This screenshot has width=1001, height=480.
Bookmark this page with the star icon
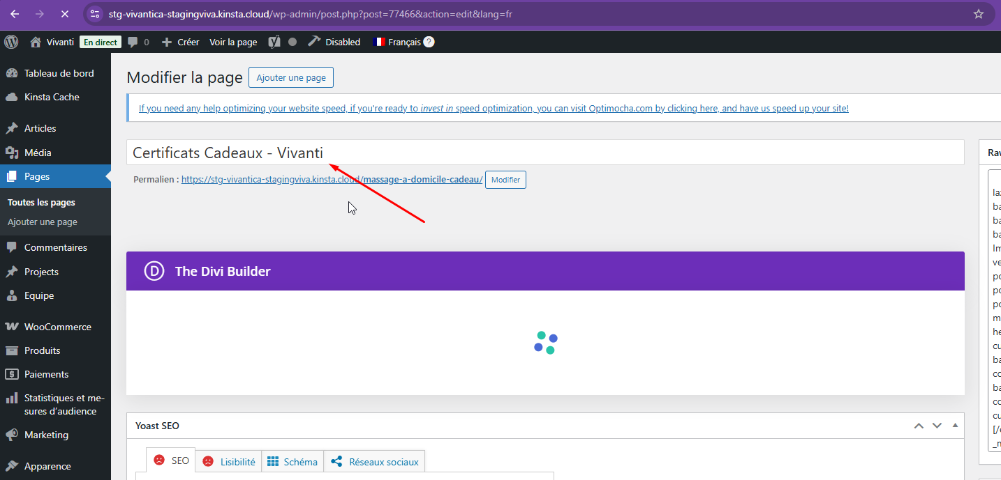(978, 14)
